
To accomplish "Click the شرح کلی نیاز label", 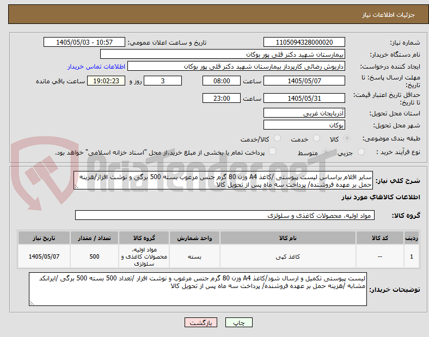I will tap(398, 181).
